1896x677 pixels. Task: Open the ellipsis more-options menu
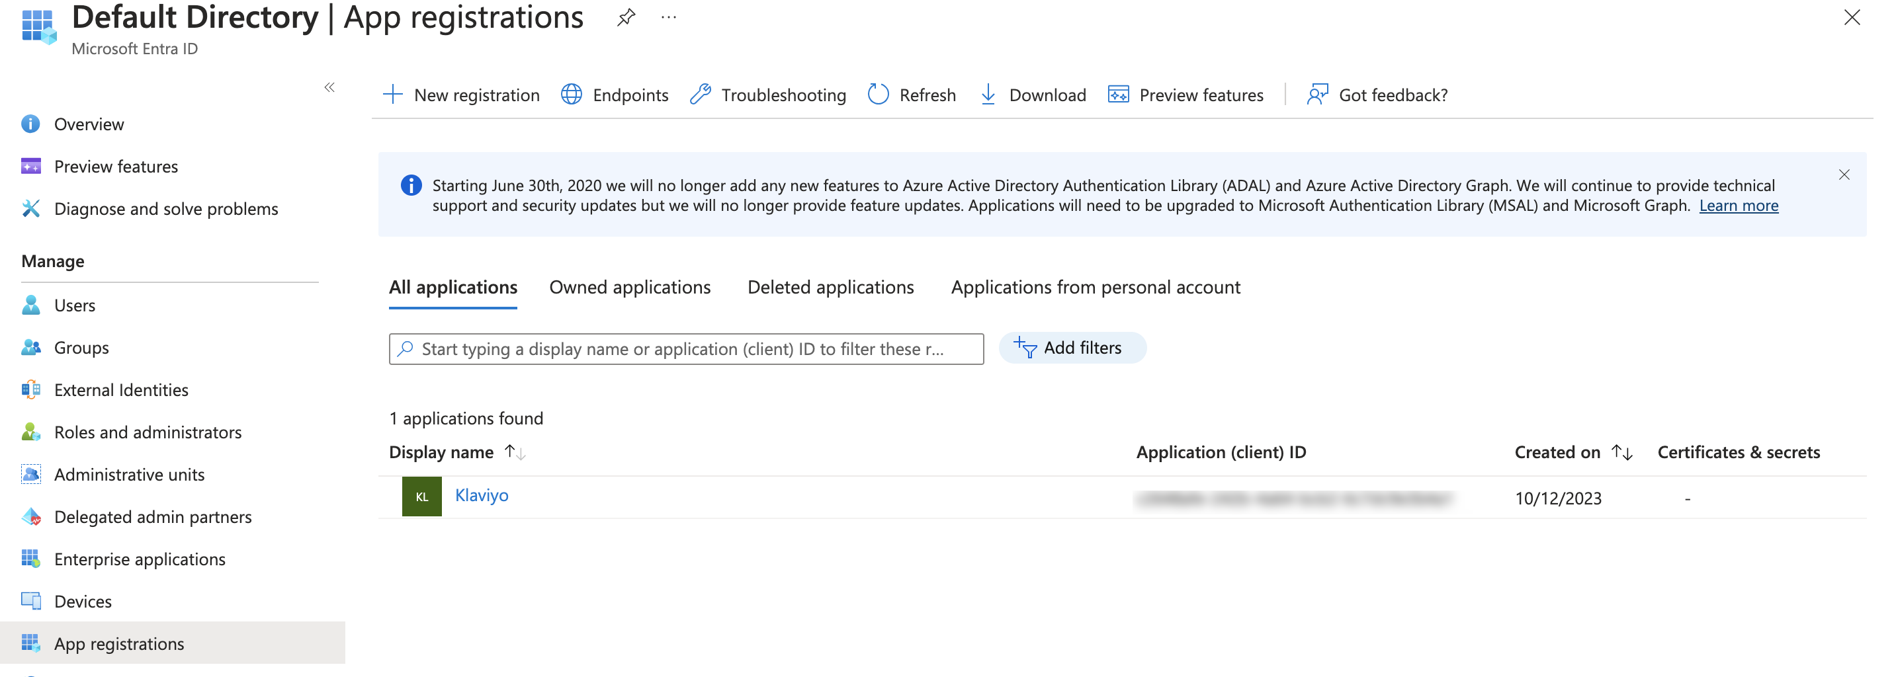click(x=668, y=17)
